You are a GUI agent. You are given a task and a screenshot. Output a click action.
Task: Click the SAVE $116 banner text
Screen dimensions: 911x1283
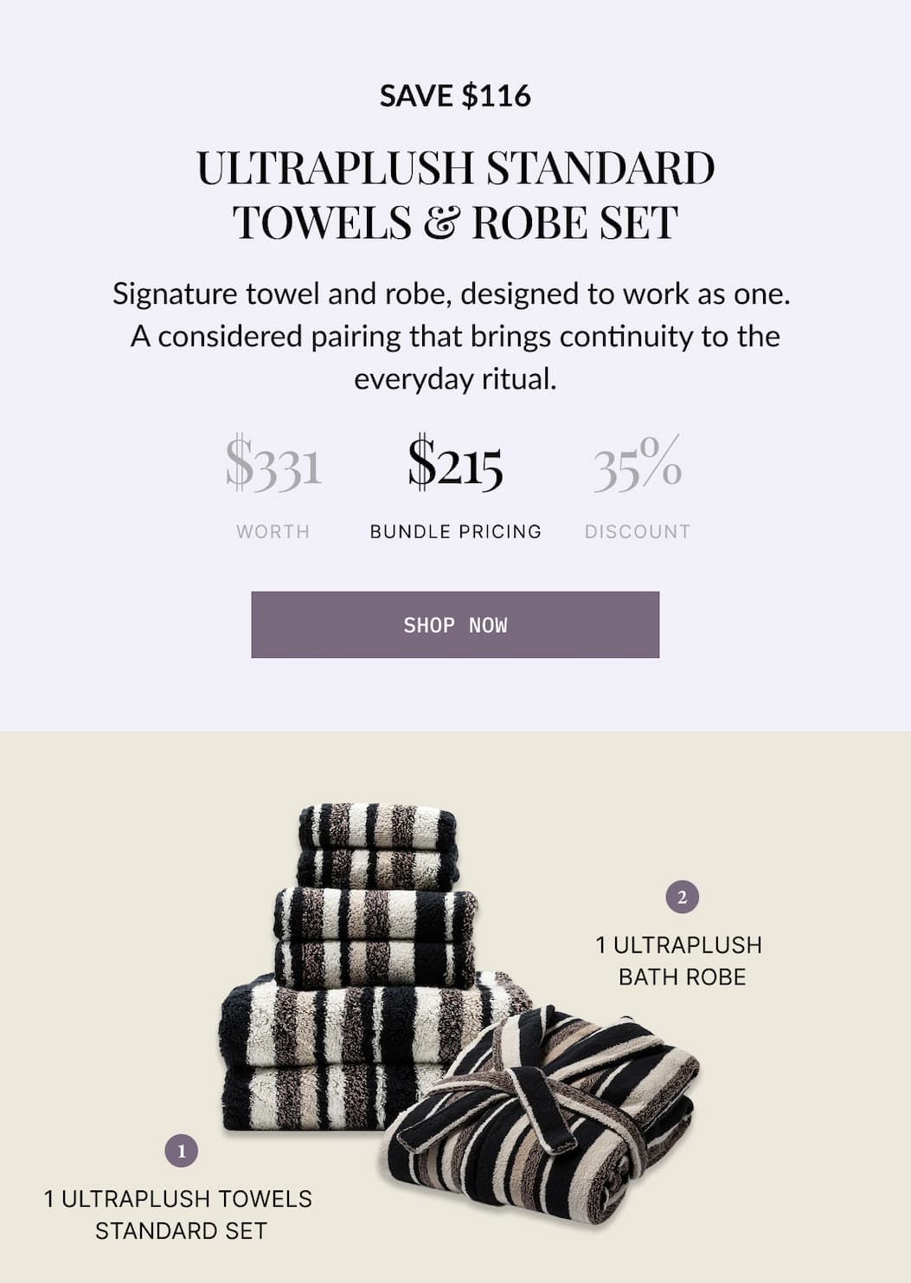(455, 95)
